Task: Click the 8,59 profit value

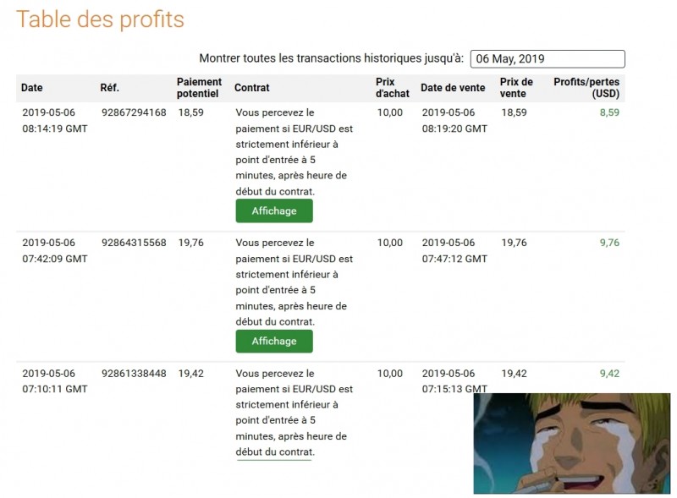Action: click(x=609, y=112)
